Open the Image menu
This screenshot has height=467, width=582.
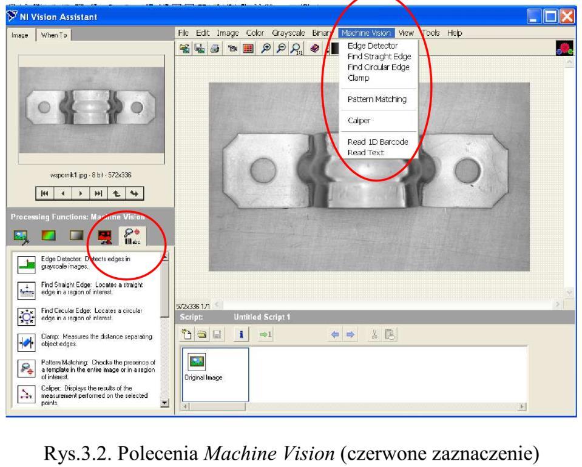tap(228, 33)
